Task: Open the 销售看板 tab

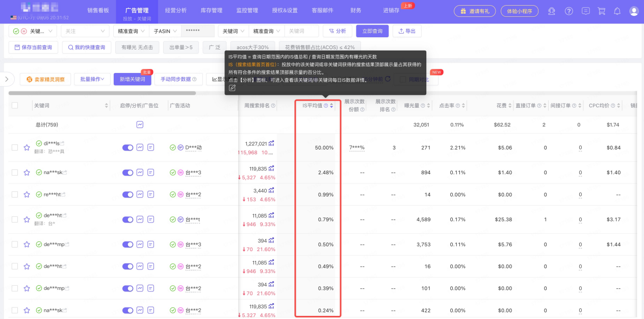Action: 98,11
